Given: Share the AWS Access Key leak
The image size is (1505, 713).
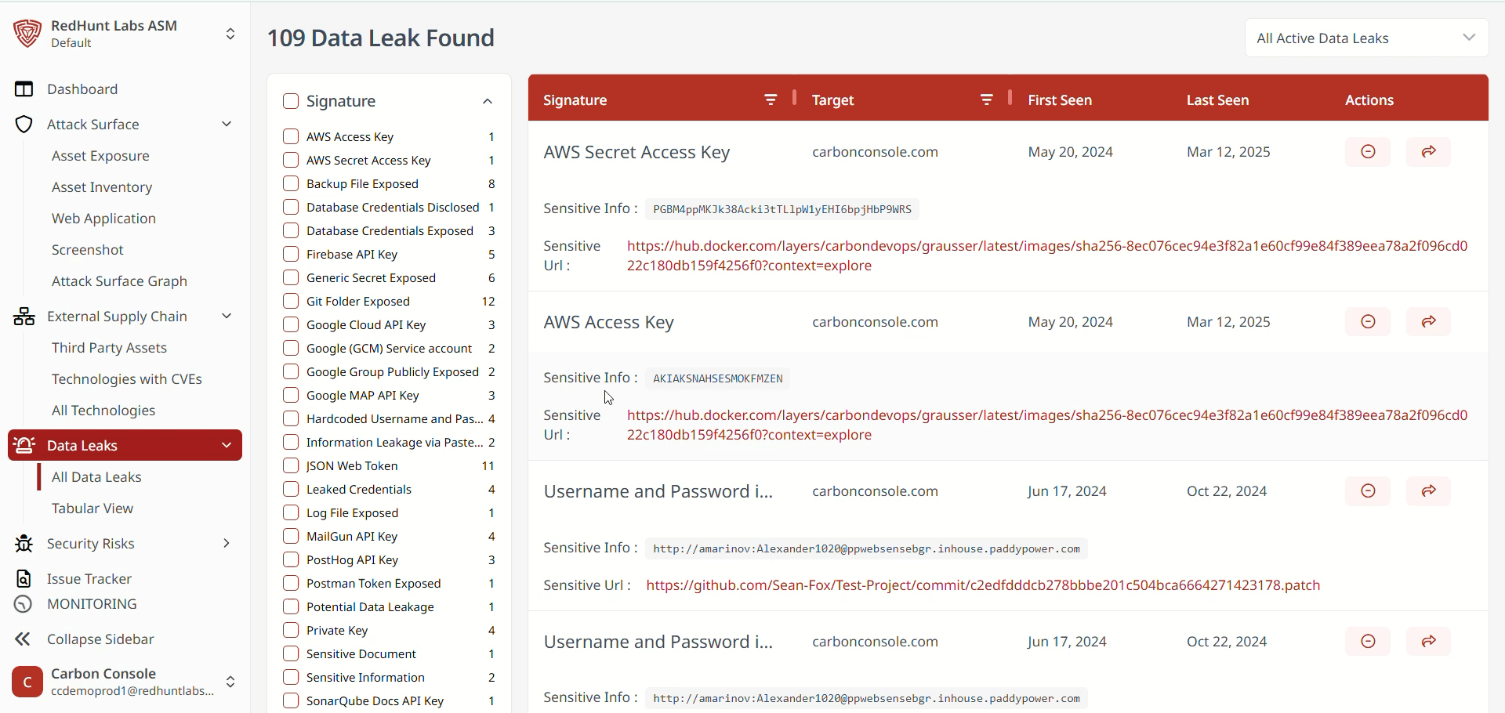Looking at the screenshot, I should (x=1428, y=322).
